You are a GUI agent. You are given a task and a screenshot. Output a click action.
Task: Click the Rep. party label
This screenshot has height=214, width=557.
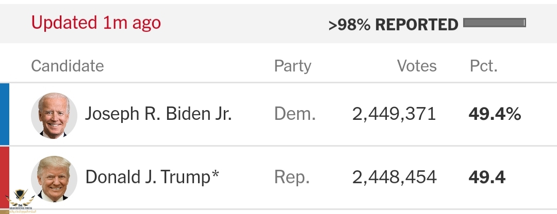292,177
